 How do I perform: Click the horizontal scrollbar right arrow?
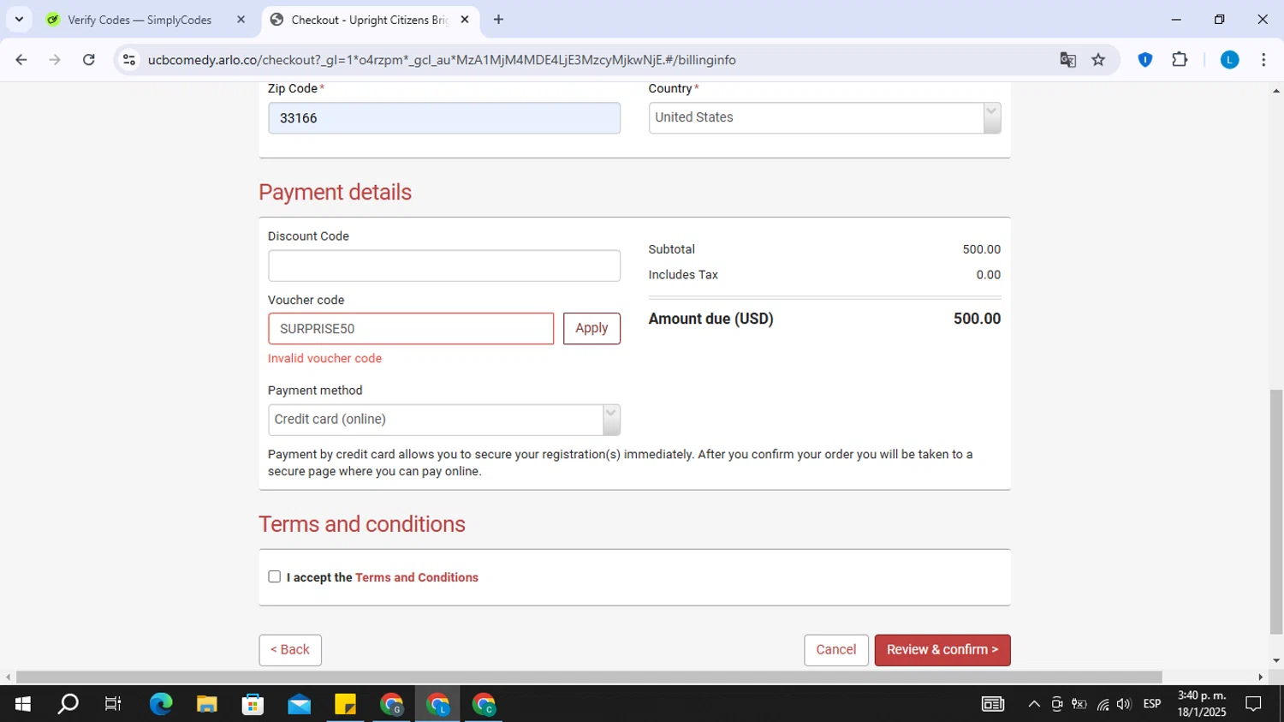point(1260,677)
